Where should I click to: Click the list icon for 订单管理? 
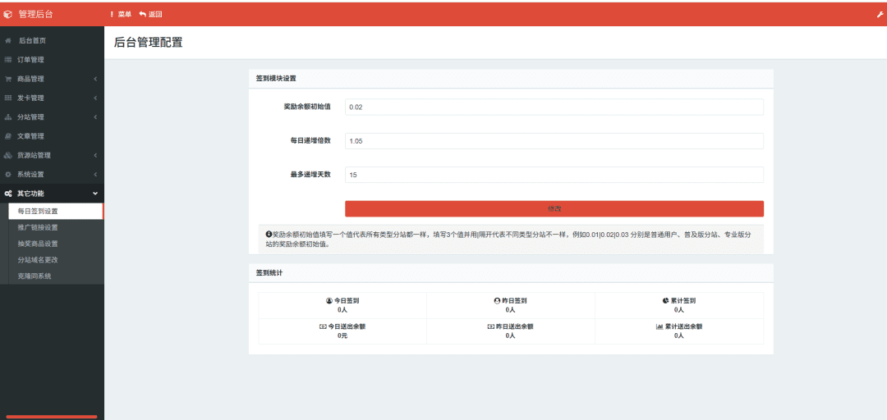(x=8, y=60)
